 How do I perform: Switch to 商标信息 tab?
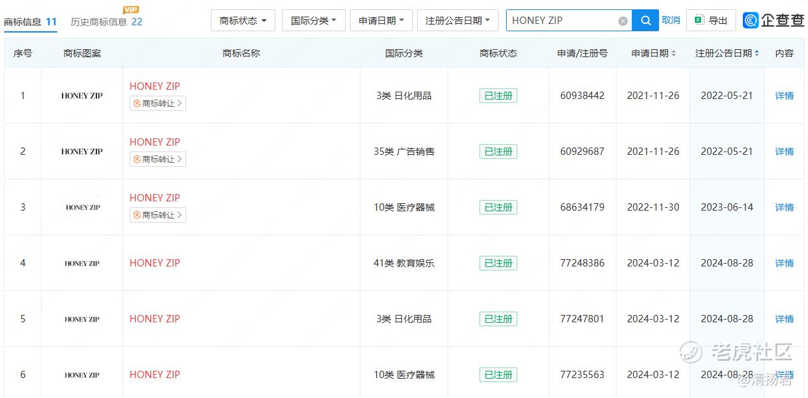(x=31, y=22)
